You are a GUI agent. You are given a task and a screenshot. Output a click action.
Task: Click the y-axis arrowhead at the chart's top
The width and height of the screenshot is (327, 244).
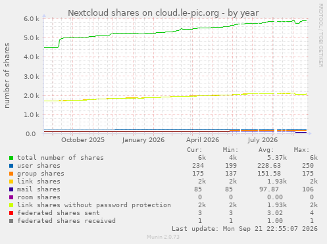(44, 16)
